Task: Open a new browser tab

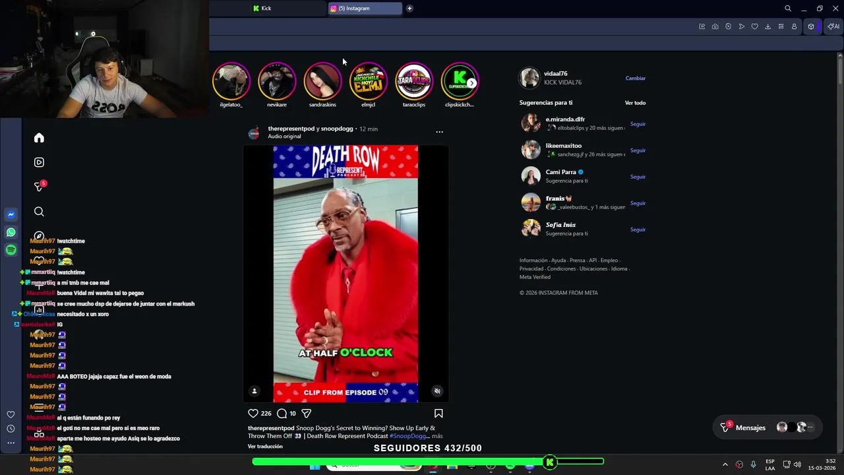Action: pos(409,9)
